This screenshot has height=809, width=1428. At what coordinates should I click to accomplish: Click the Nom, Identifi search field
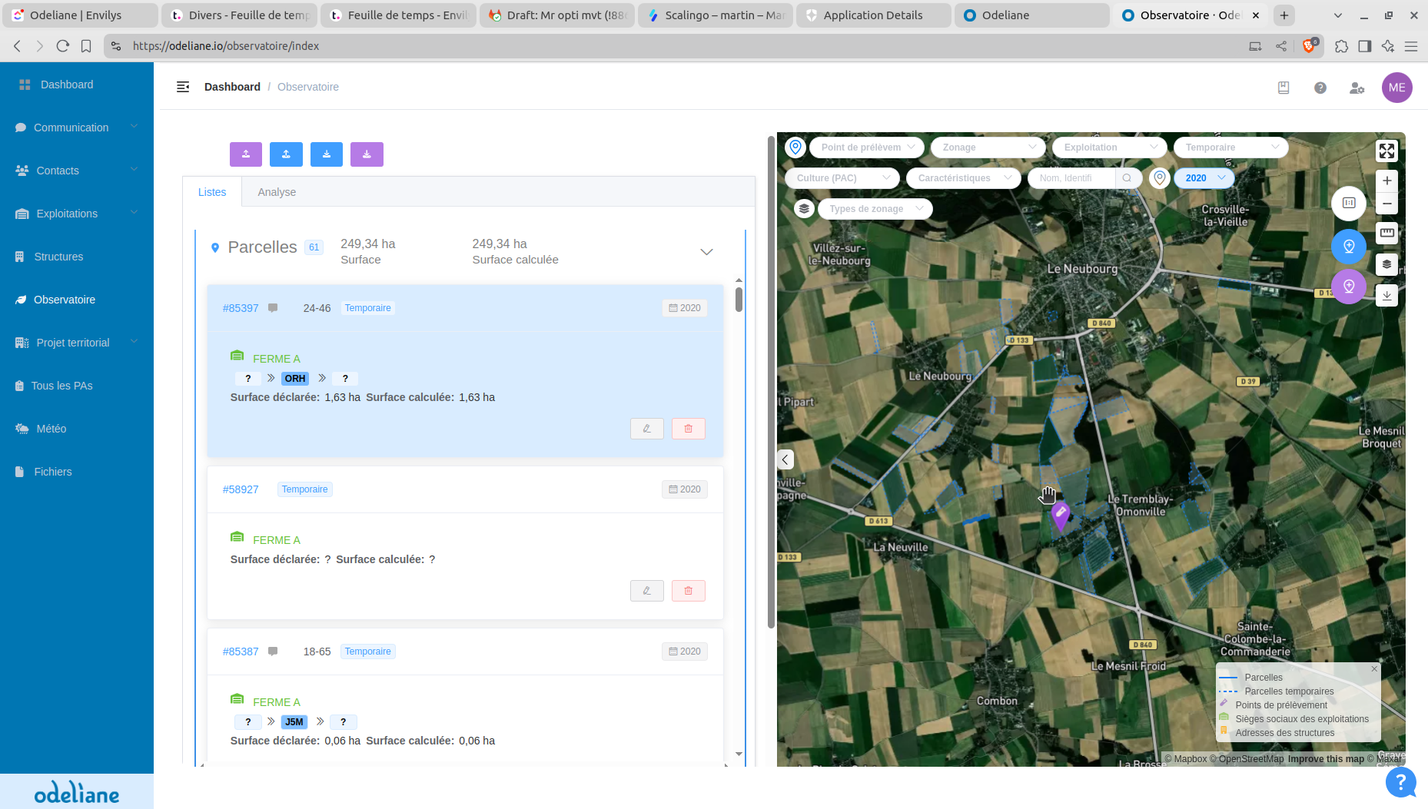coord(1071,178)
